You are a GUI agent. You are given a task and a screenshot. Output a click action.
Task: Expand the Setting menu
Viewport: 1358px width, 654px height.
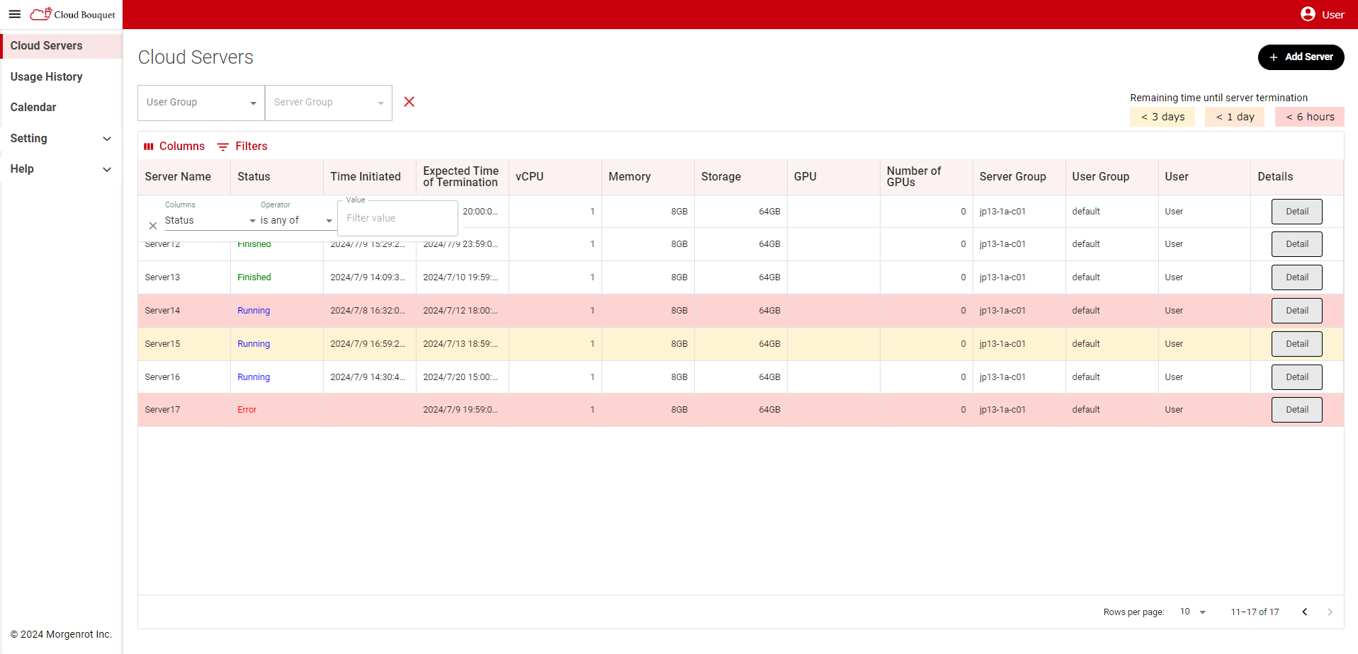[x=61, y=138]
